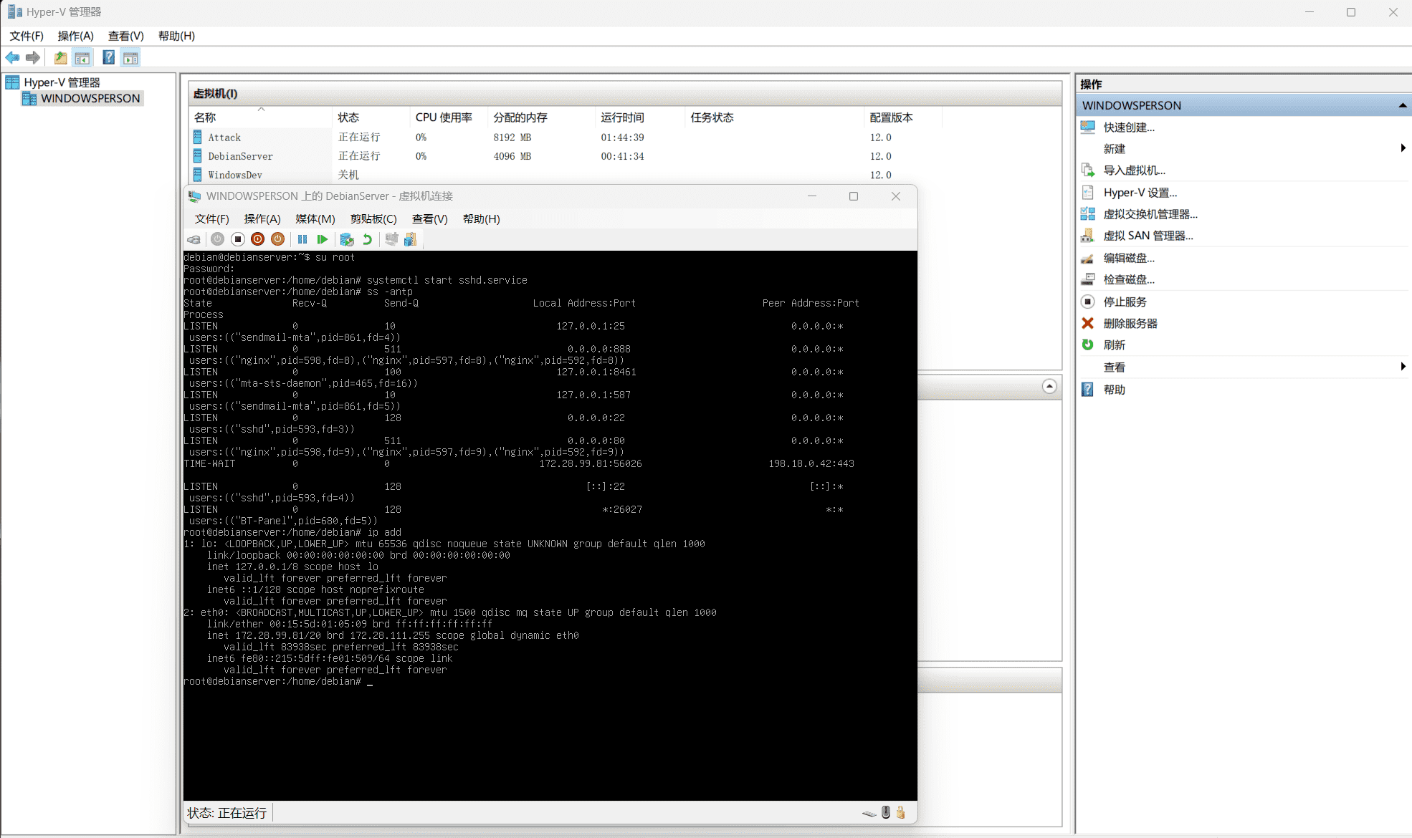
Task: Click the up-one-level folder icon
Action: [60, 58]
